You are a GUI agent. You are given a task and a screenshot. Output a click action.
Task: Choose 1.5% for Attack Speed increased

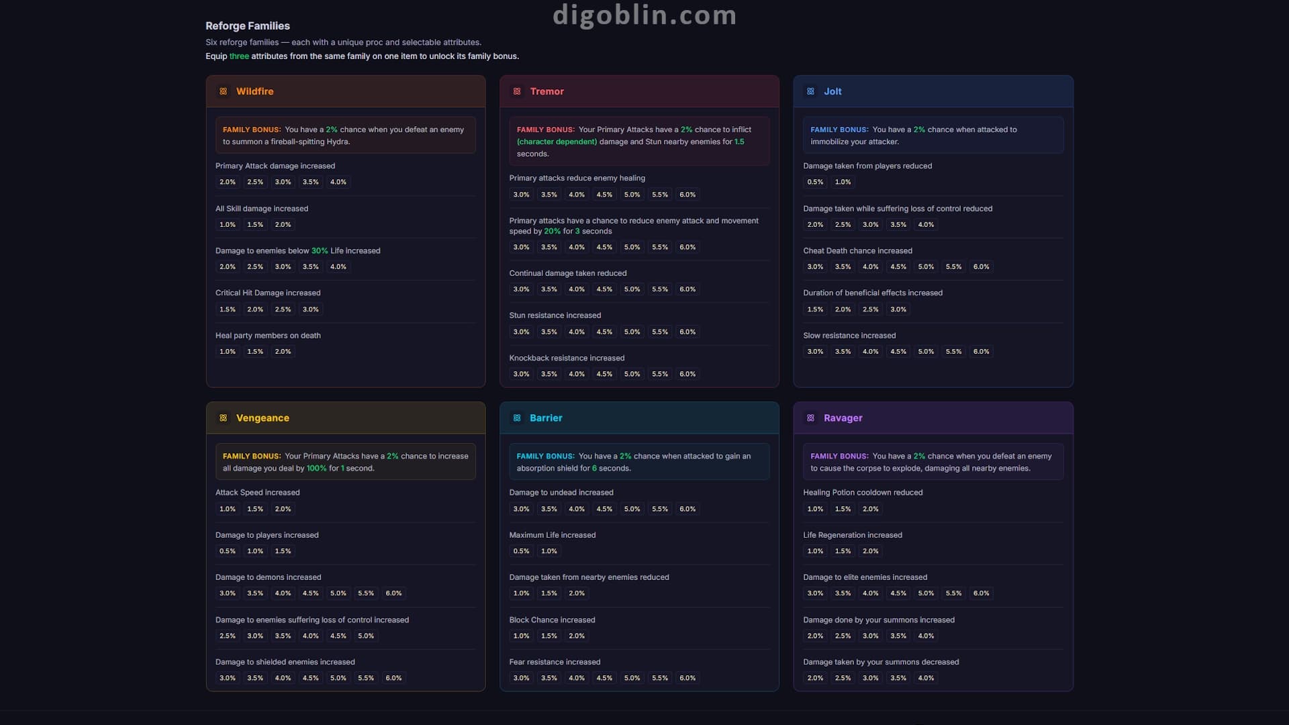pyautogui.click(x=255, y=509)
